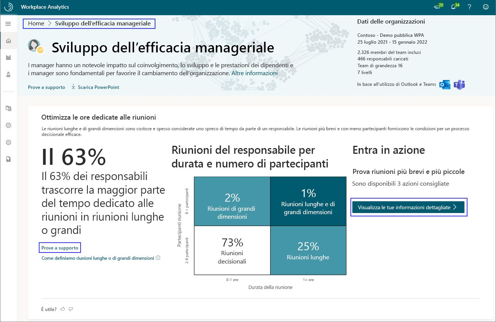Open the bar chart analysis sidebar icon
The height and width of the screenshot is (322, 496).
(8, 57)
